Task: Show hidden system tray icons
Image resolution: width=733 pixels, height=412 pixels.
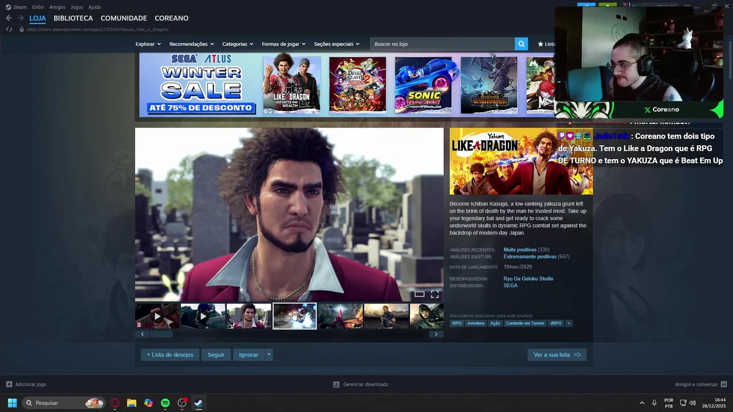Action: point(642,403)
